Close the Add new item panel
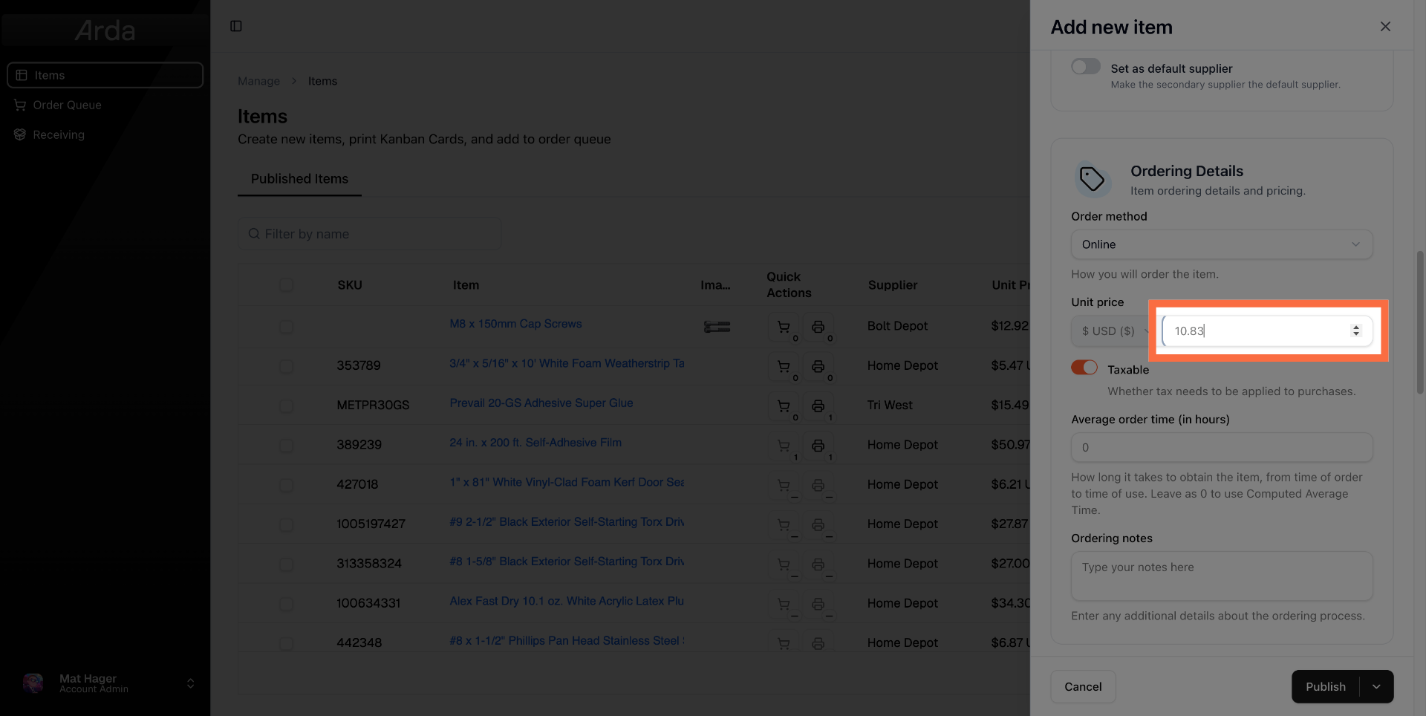The width and height of the screenshot is (1426, 716). [x=1385, y=27]
